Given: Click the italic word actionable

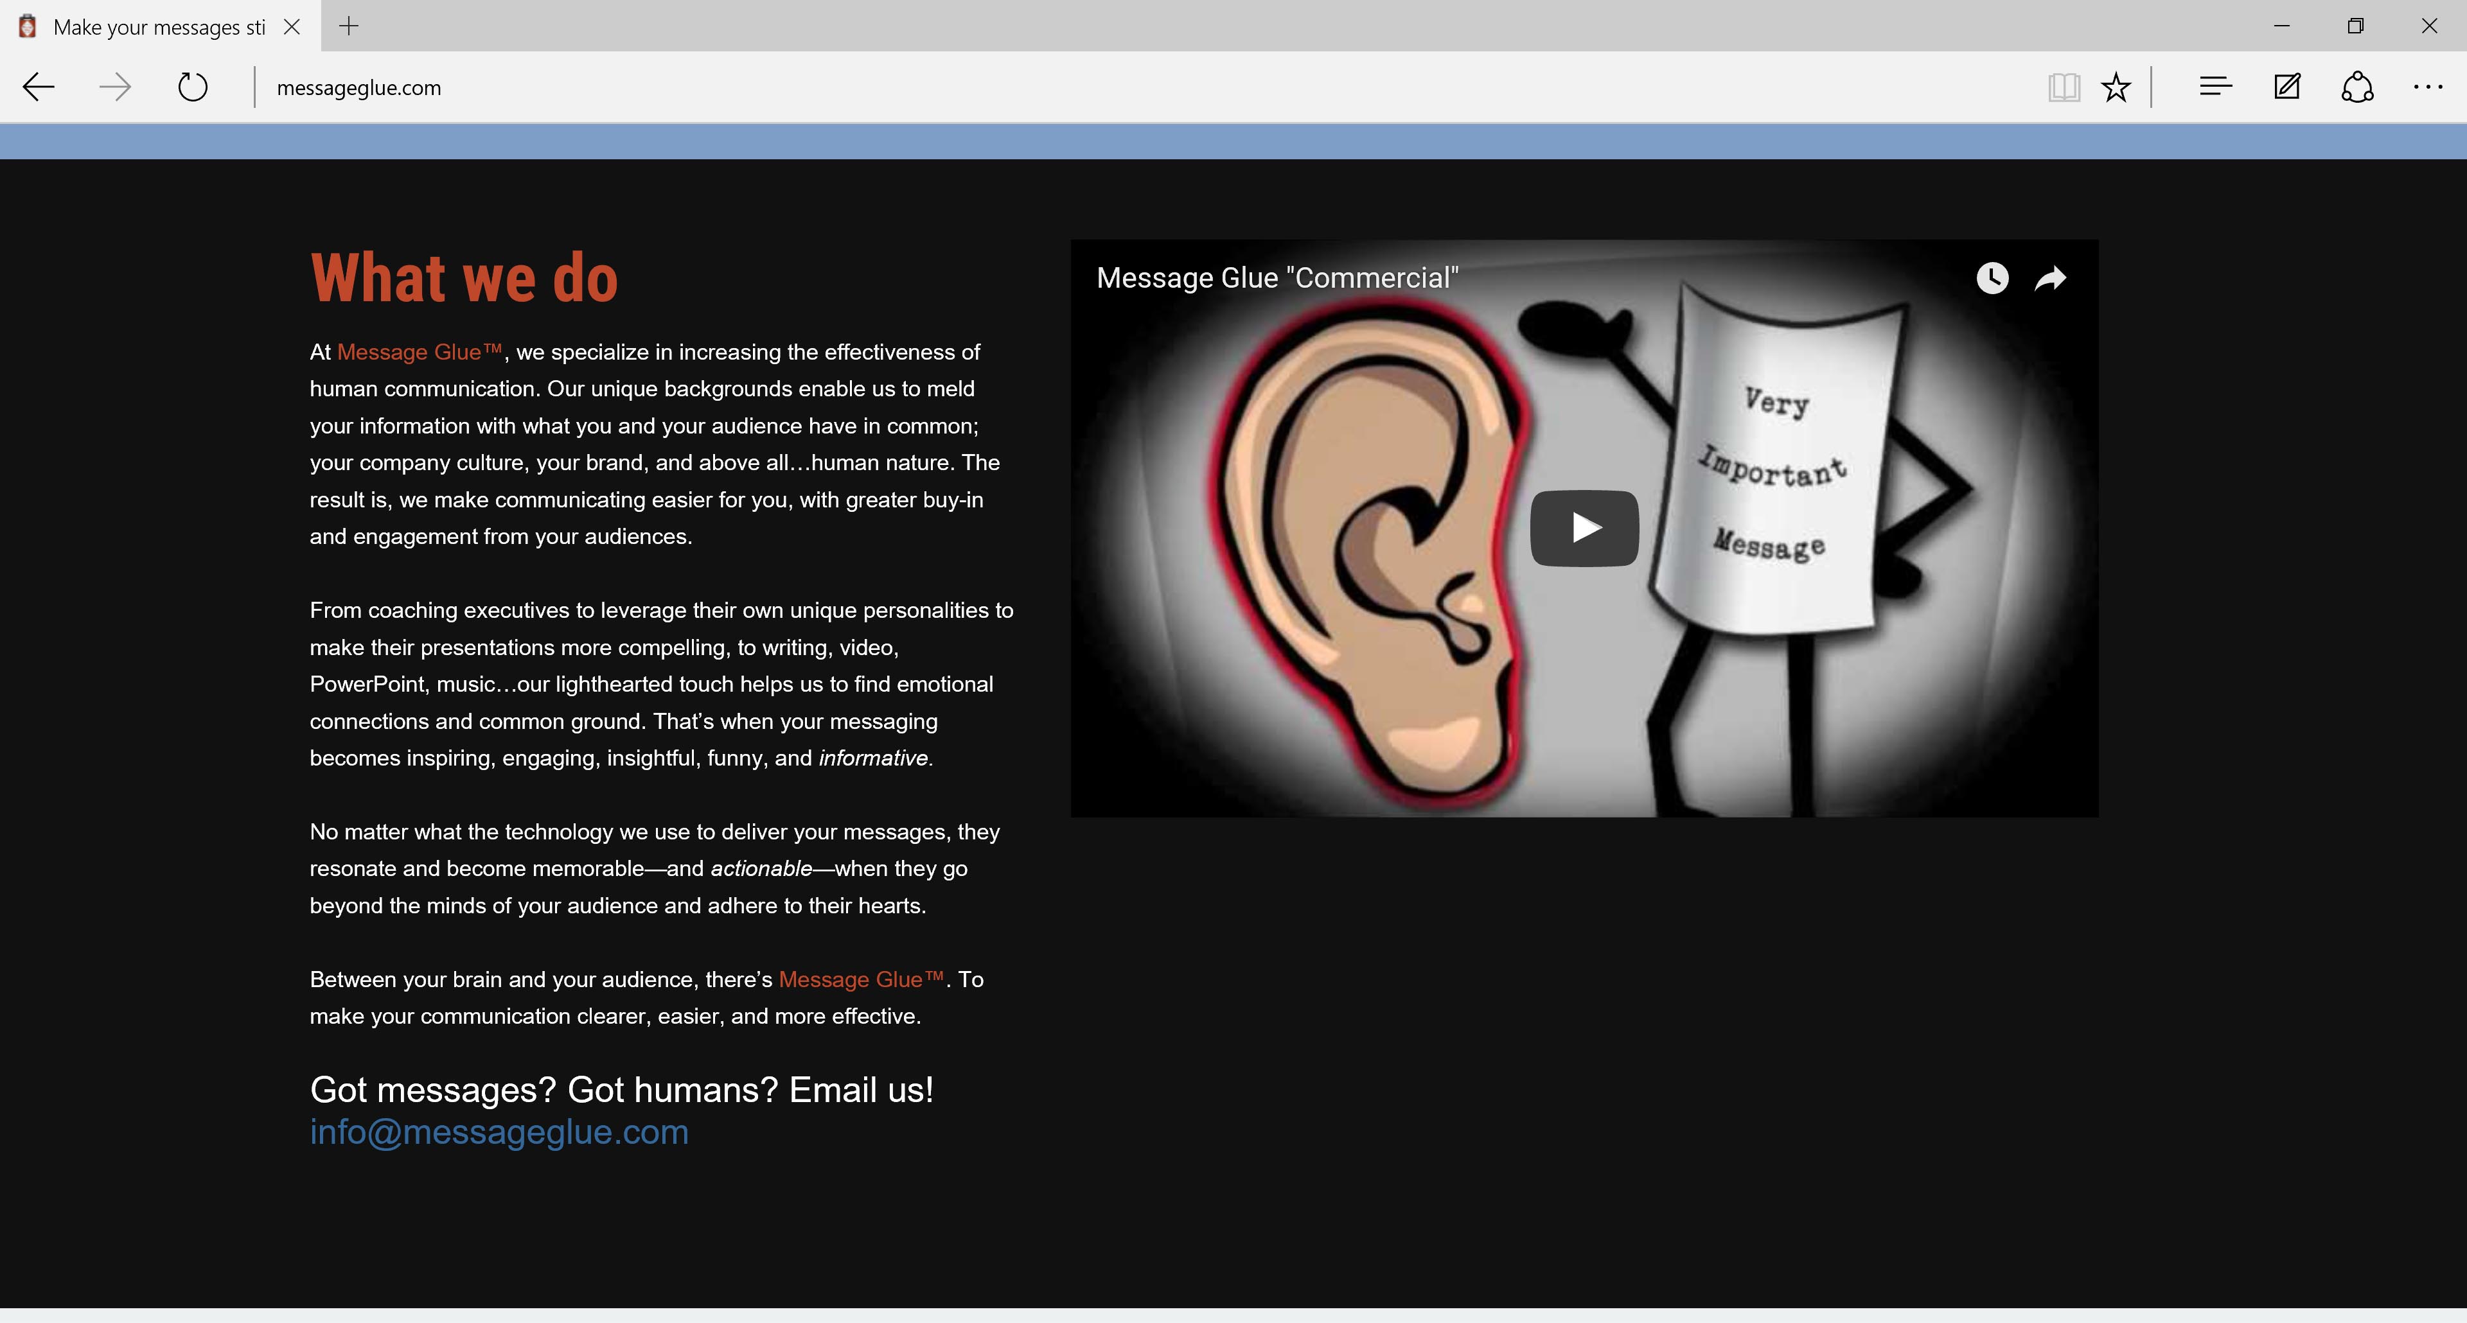Looking at the screenshot, I should [x=761, y=868].
